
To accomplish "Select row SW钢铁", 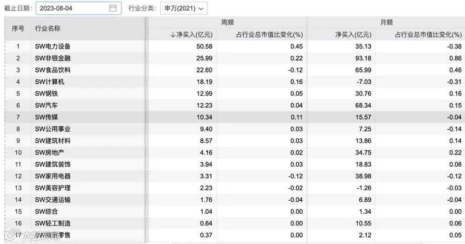I will coord(234,94).
